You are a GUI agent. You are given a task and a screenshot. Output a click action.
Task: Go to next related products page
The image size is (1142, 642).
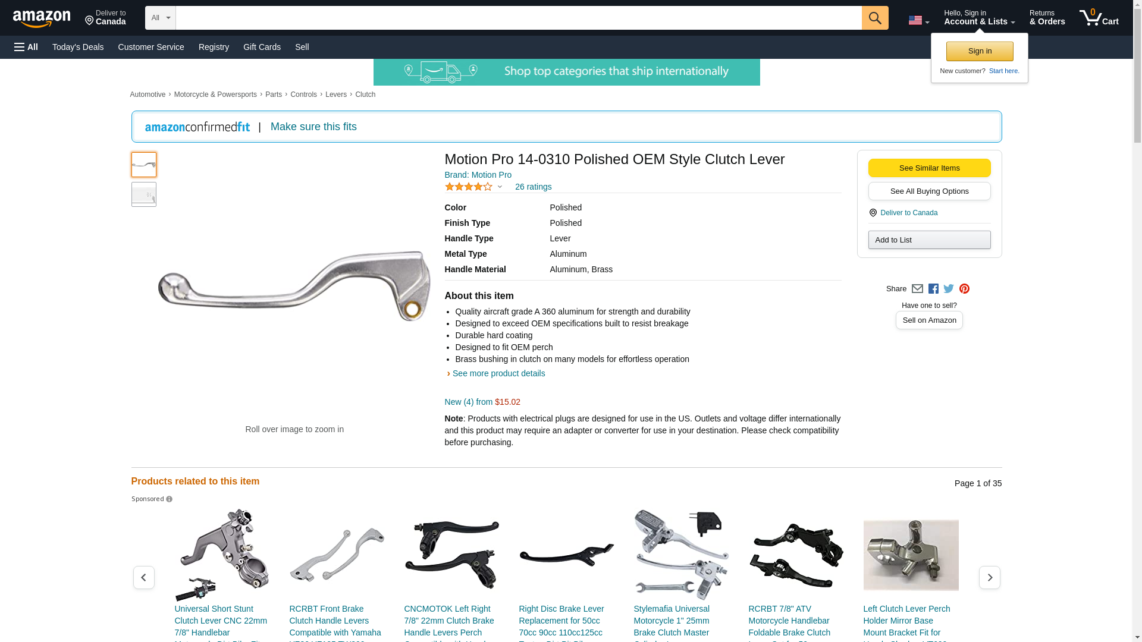pyautogui.click(x=990, y=577)
